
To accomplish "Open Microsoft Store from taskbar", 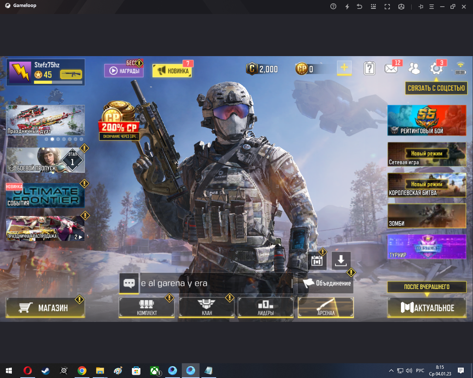I will tap(136, 371).
